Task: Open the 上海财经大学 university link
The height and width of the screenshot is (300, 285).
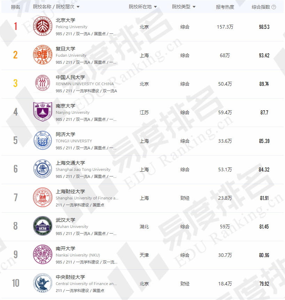Action: click(70, 191)
